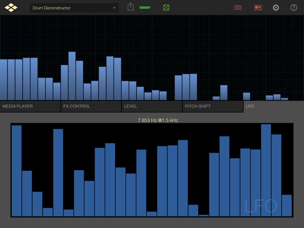Switch to the FX CONTROL tab
Image resolution: width=304 pixels, height=228 pixels.
pyautogui.click(x=91, y=106)
